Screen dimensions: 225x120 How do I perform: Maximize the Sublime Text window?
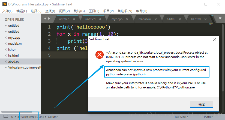pyautogui.click(x=206, y=4)
